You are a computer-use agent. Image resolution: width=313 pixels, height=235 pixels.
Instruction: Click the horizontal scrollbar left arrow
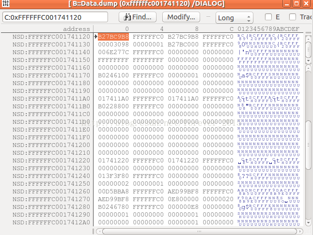pyautogui.click(x=100, y=231)
